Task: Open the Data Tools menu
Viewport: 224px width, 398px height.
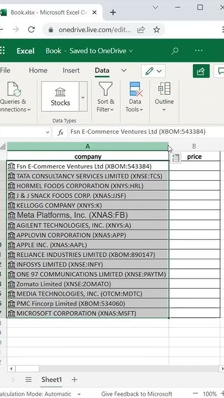Action: 135,97
